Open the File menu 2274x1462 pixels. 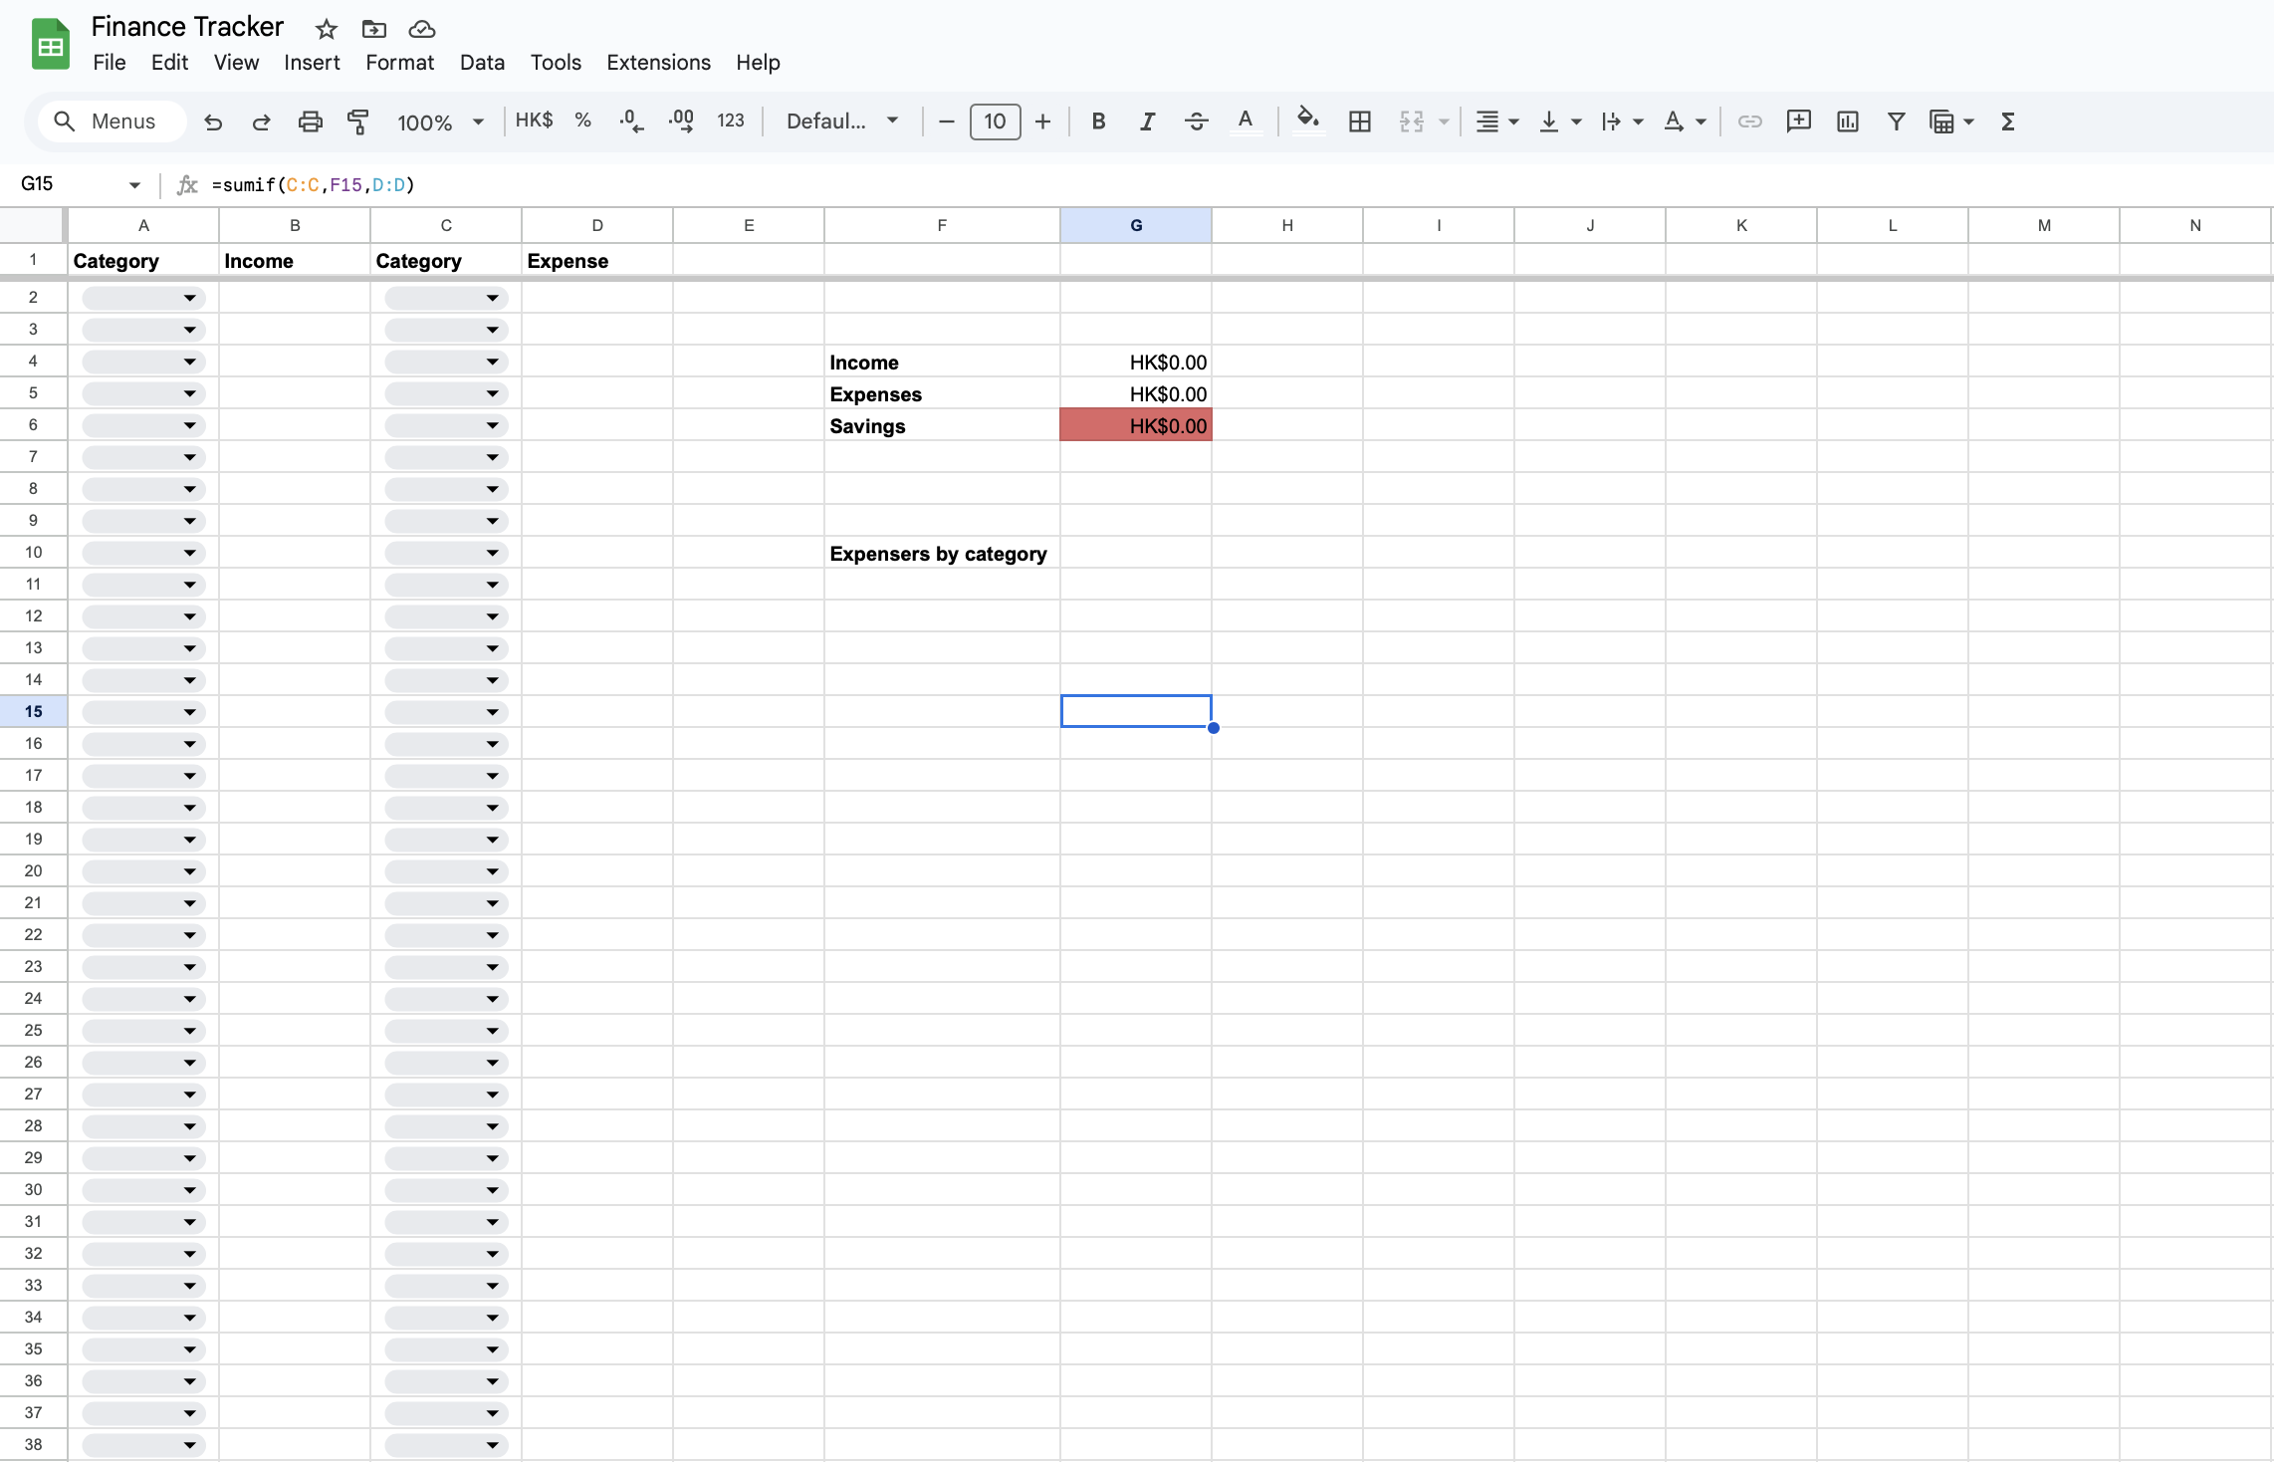pyautogui.click(x=110, y=63)
